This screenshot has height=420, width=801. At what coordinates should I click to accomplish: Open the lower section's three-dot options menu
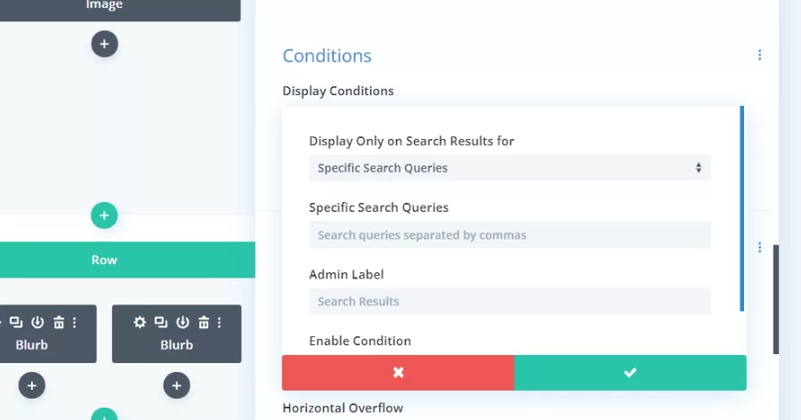[x=760, y=247]
